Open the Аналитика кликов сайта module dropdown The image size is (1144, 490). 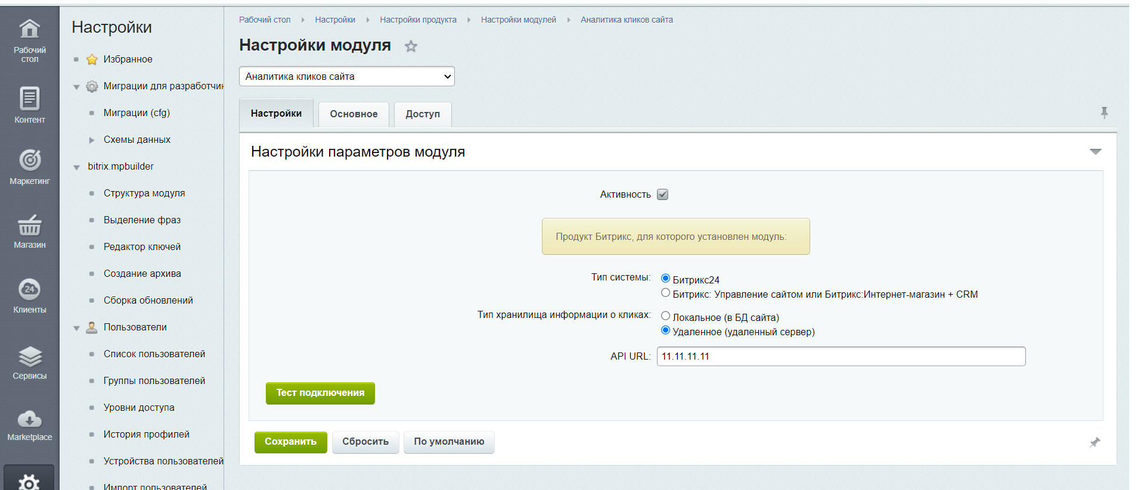(346, 76)
